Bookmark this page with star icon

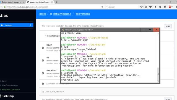pos(141,7)
